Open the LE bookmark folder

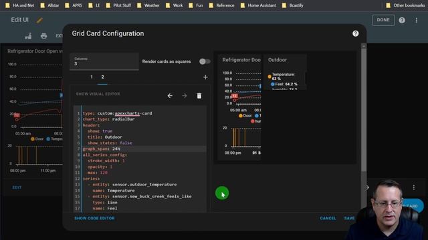[94, 5]
